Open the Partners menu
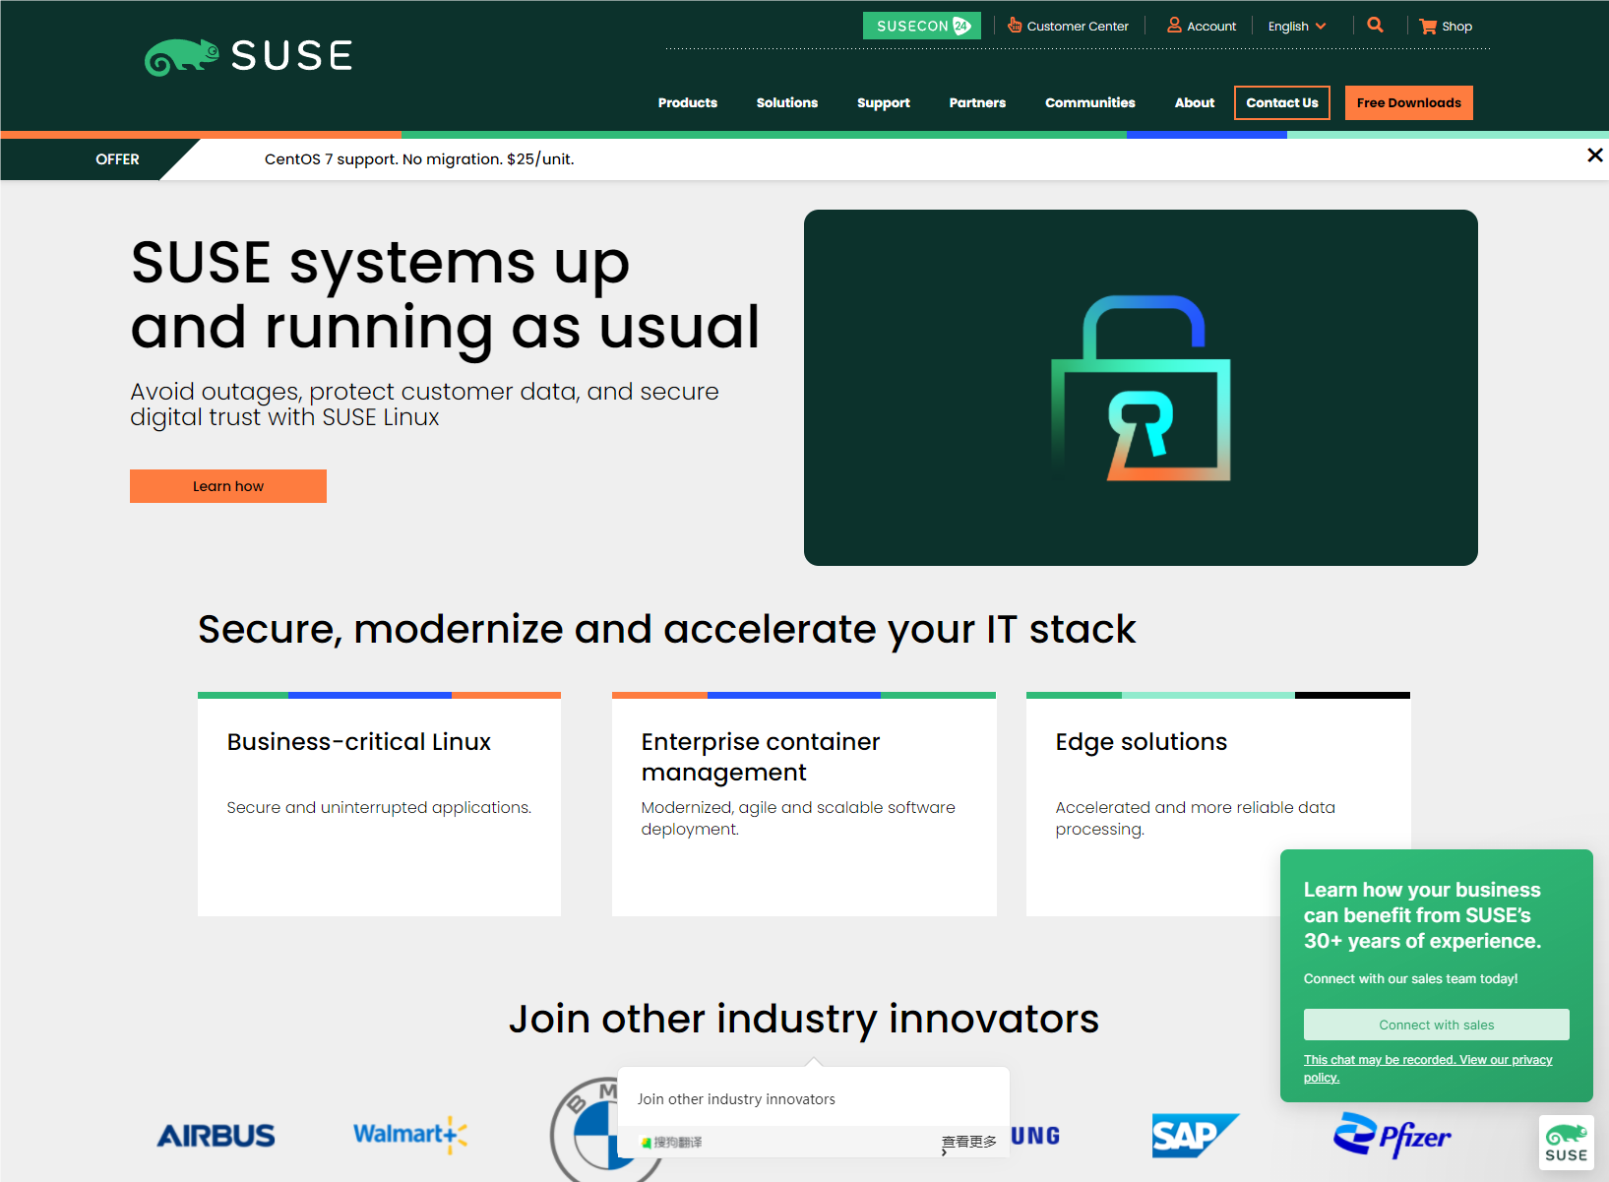Viewport: 1609px width, 1182px height. (x=977, y=102)
